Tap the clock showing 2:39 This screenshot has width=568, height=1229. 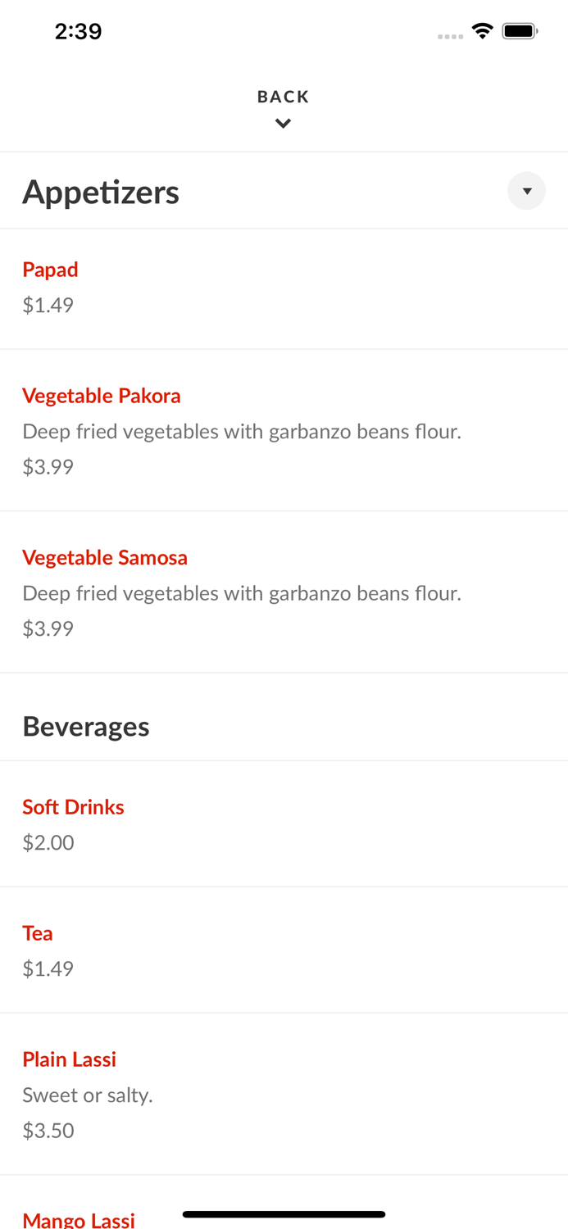[78, 31]
